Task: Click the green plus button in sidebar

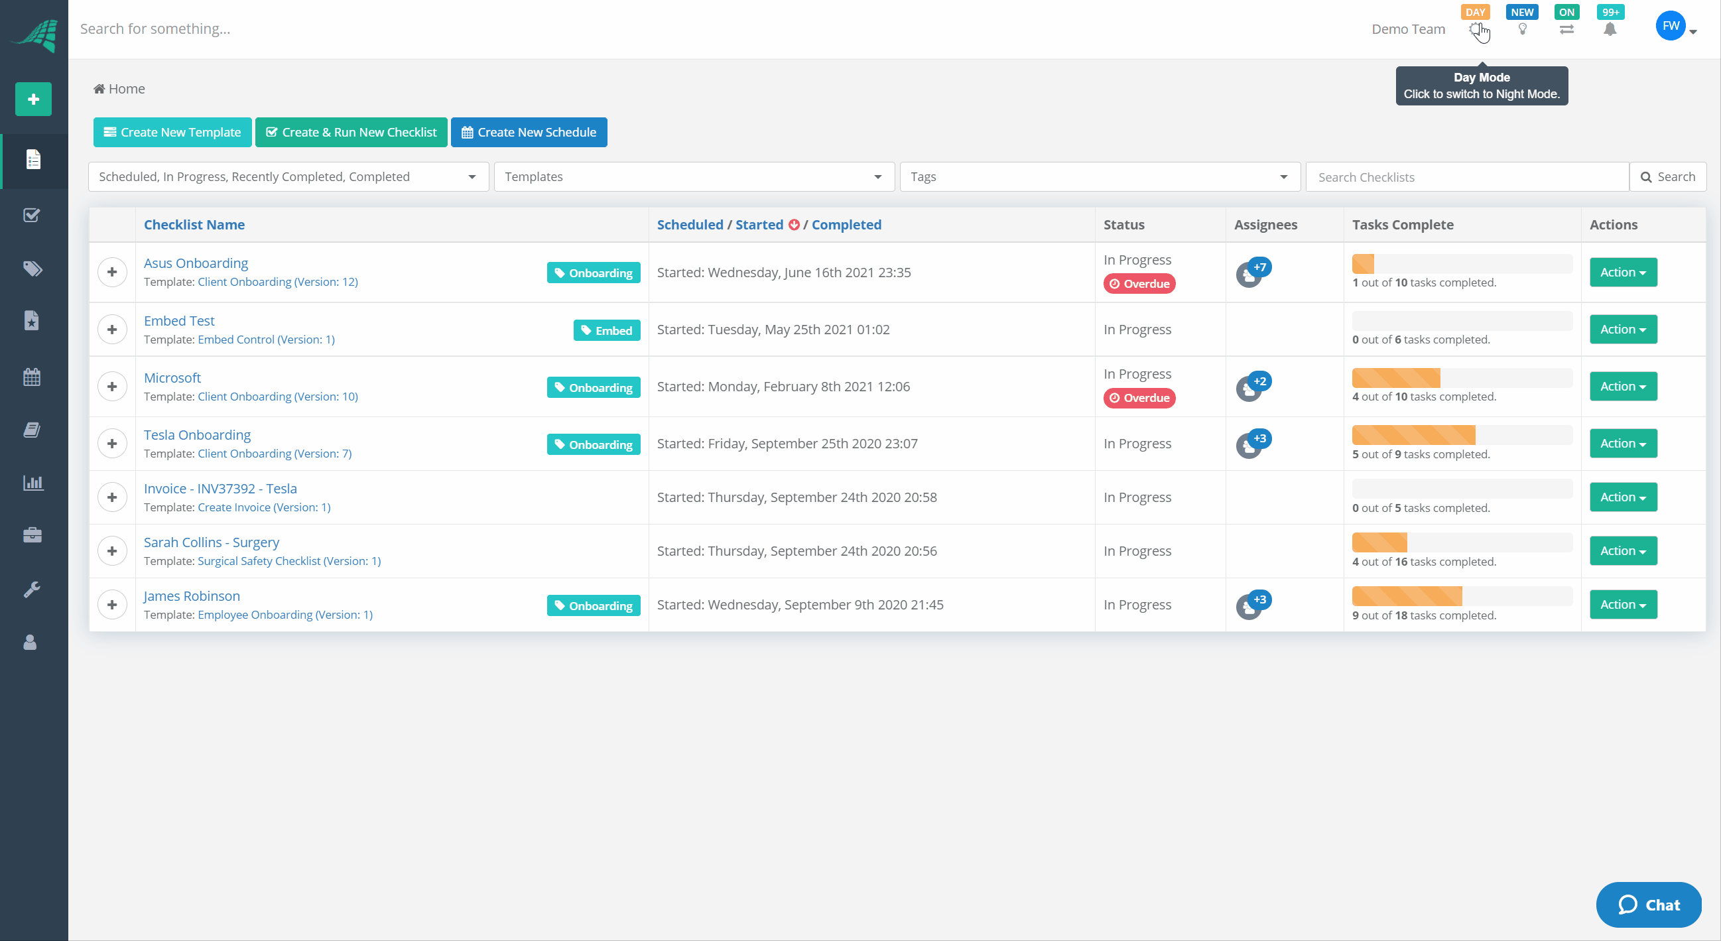Action: point(33,99)
